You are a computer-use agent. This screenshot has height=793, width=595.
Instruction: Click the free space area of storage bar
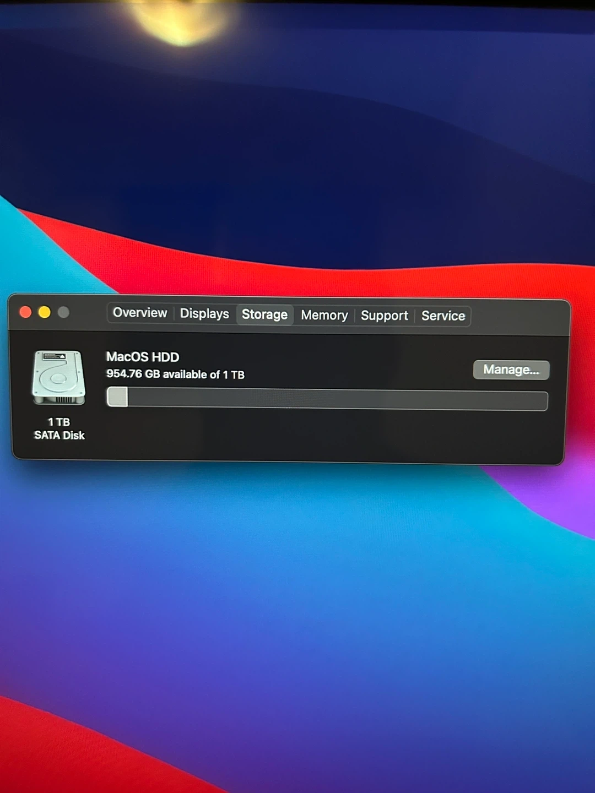(336, 400)
